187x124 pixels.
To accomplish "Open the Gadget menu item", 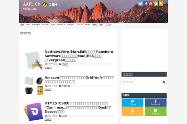I will pos(71,24).
